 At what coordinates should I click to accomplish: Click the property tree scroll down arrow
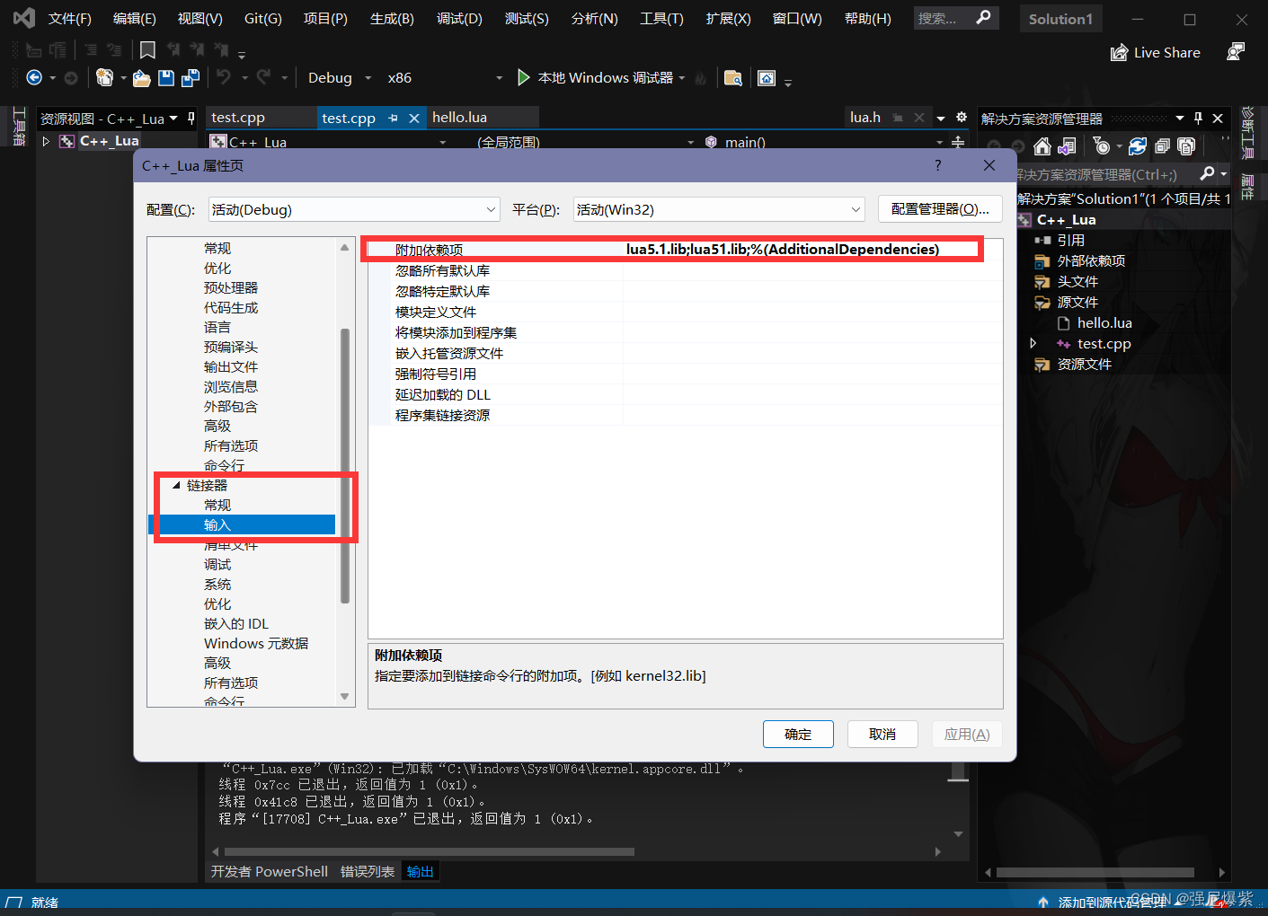(344, 696)
